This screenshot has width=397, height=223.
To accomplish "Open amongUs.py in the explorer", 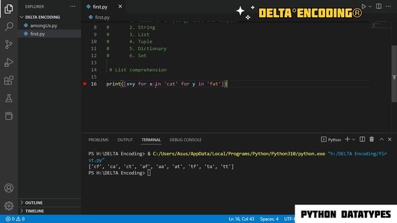I will coord(43,25).
